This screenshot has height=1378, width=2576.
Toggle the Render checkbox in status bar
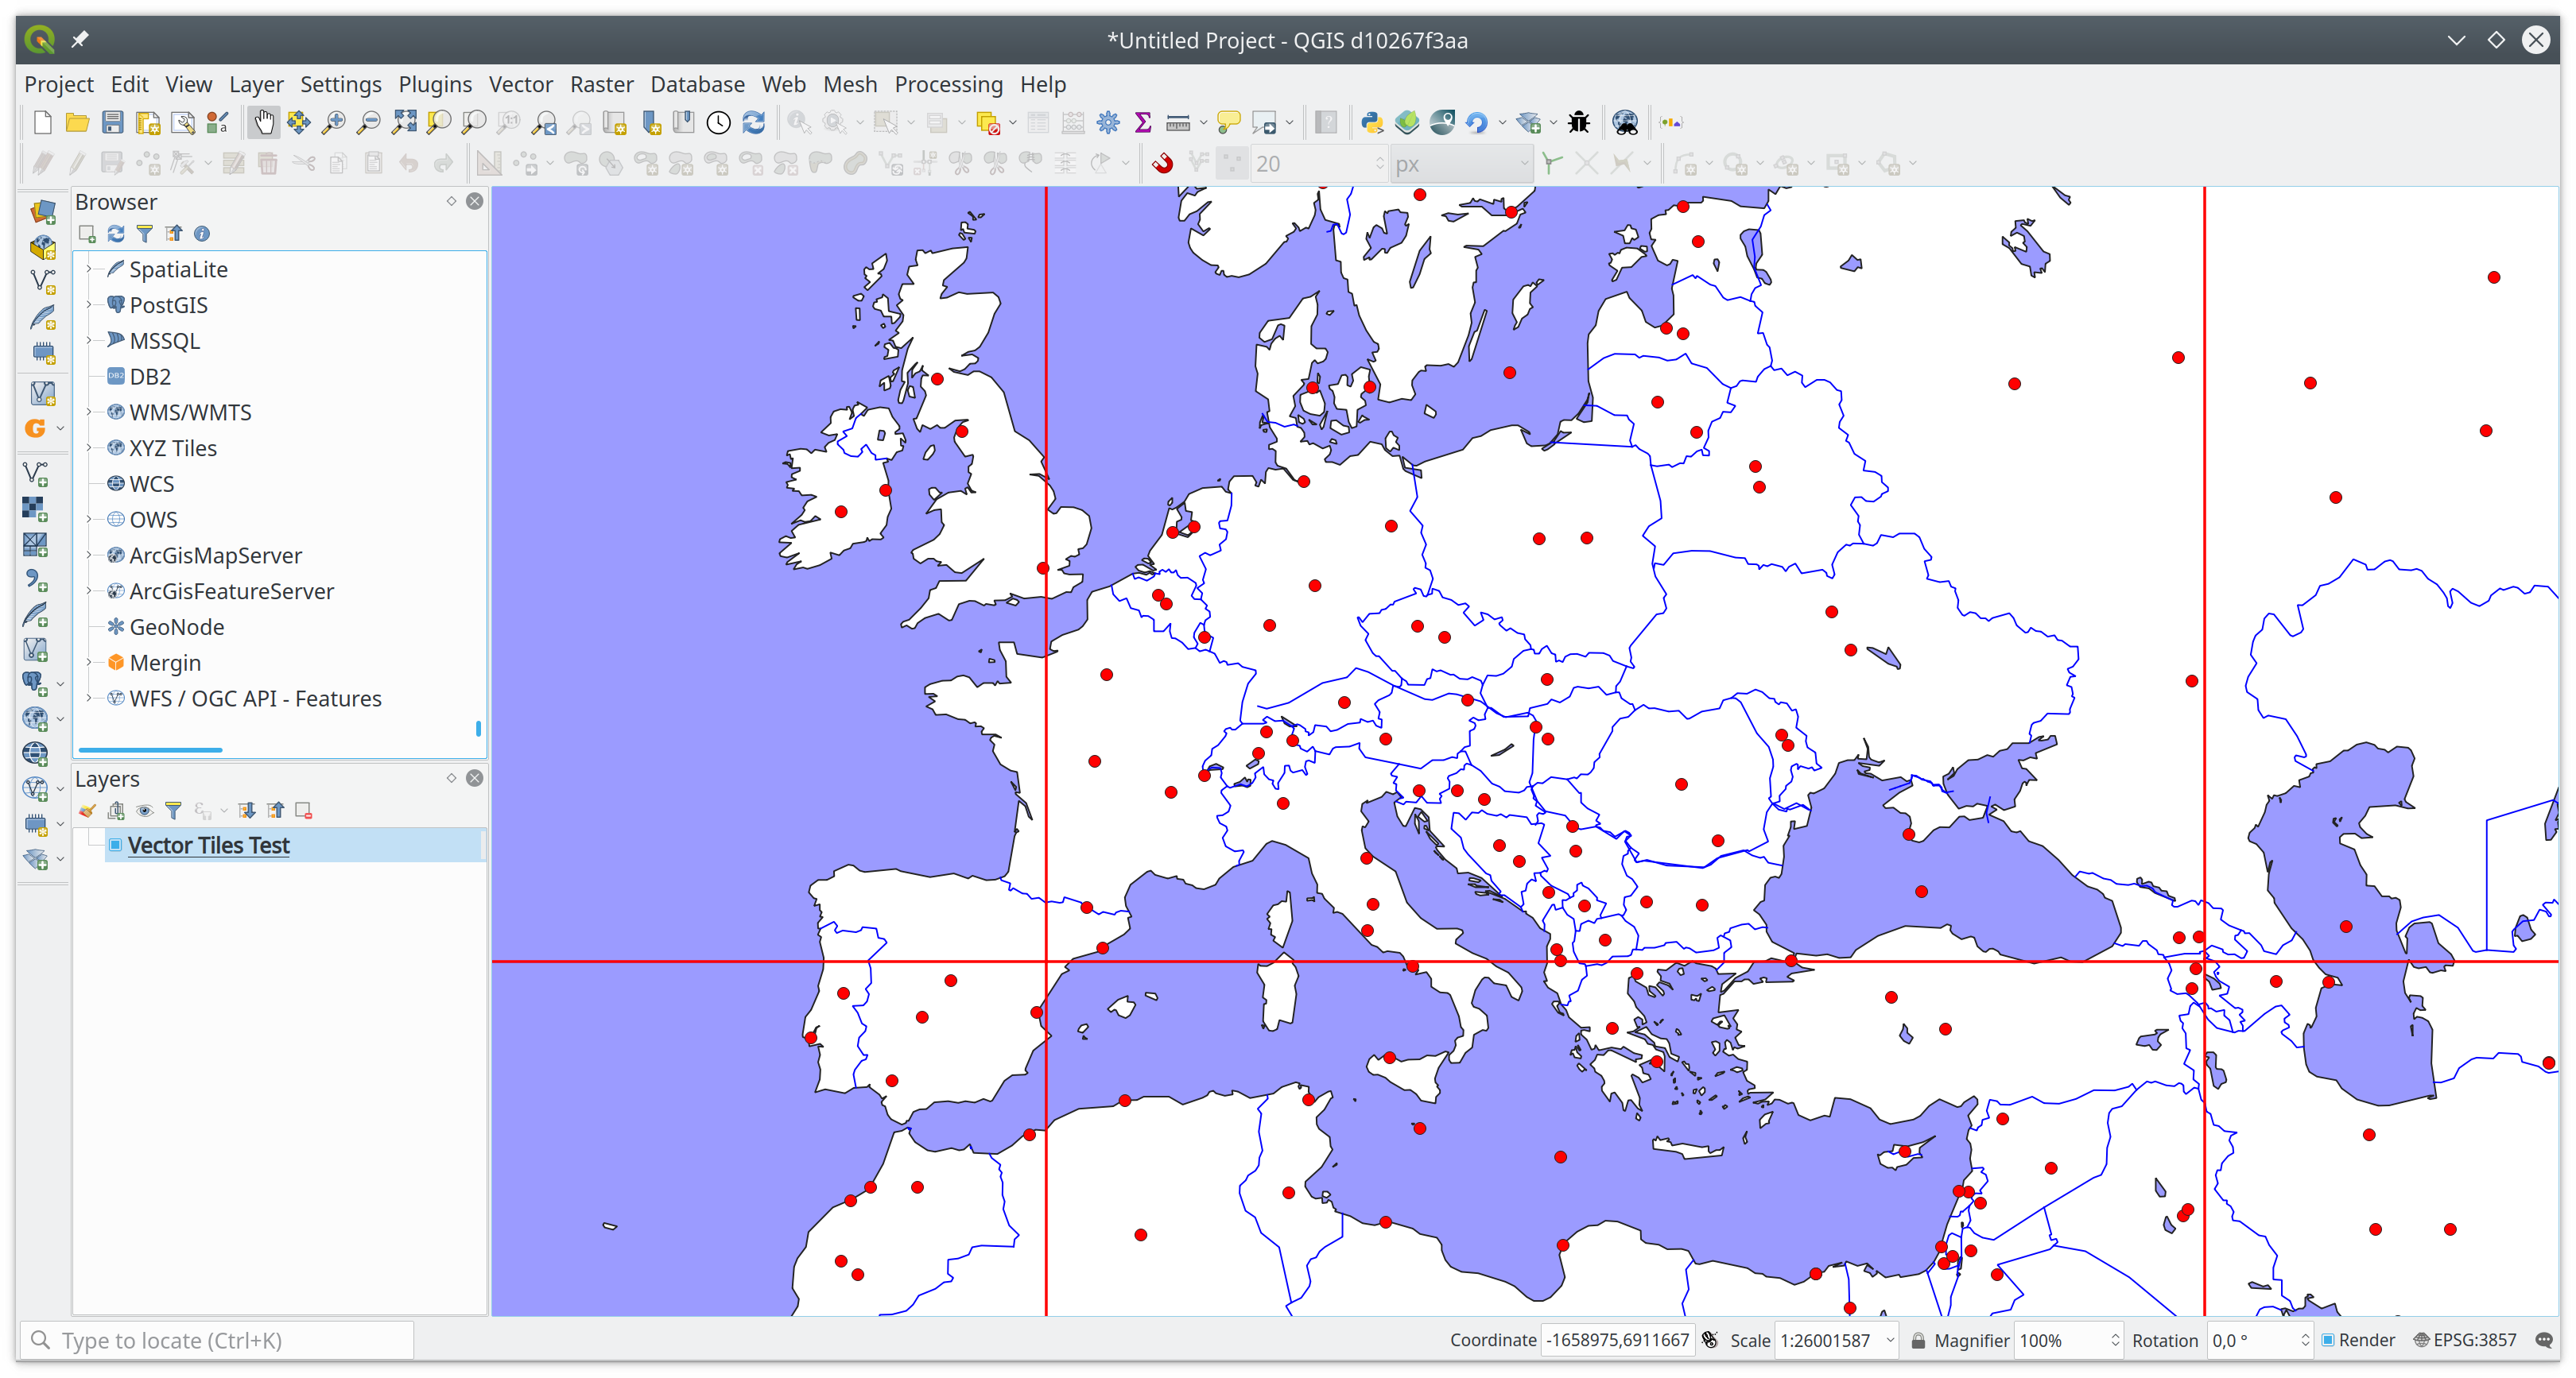pyautogui.click(x=2328, y=1340)
